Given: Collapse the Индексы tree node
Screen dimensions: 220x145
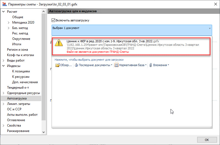Looking at the screenshot, I should pyautogui.click(x=4, y=66).
